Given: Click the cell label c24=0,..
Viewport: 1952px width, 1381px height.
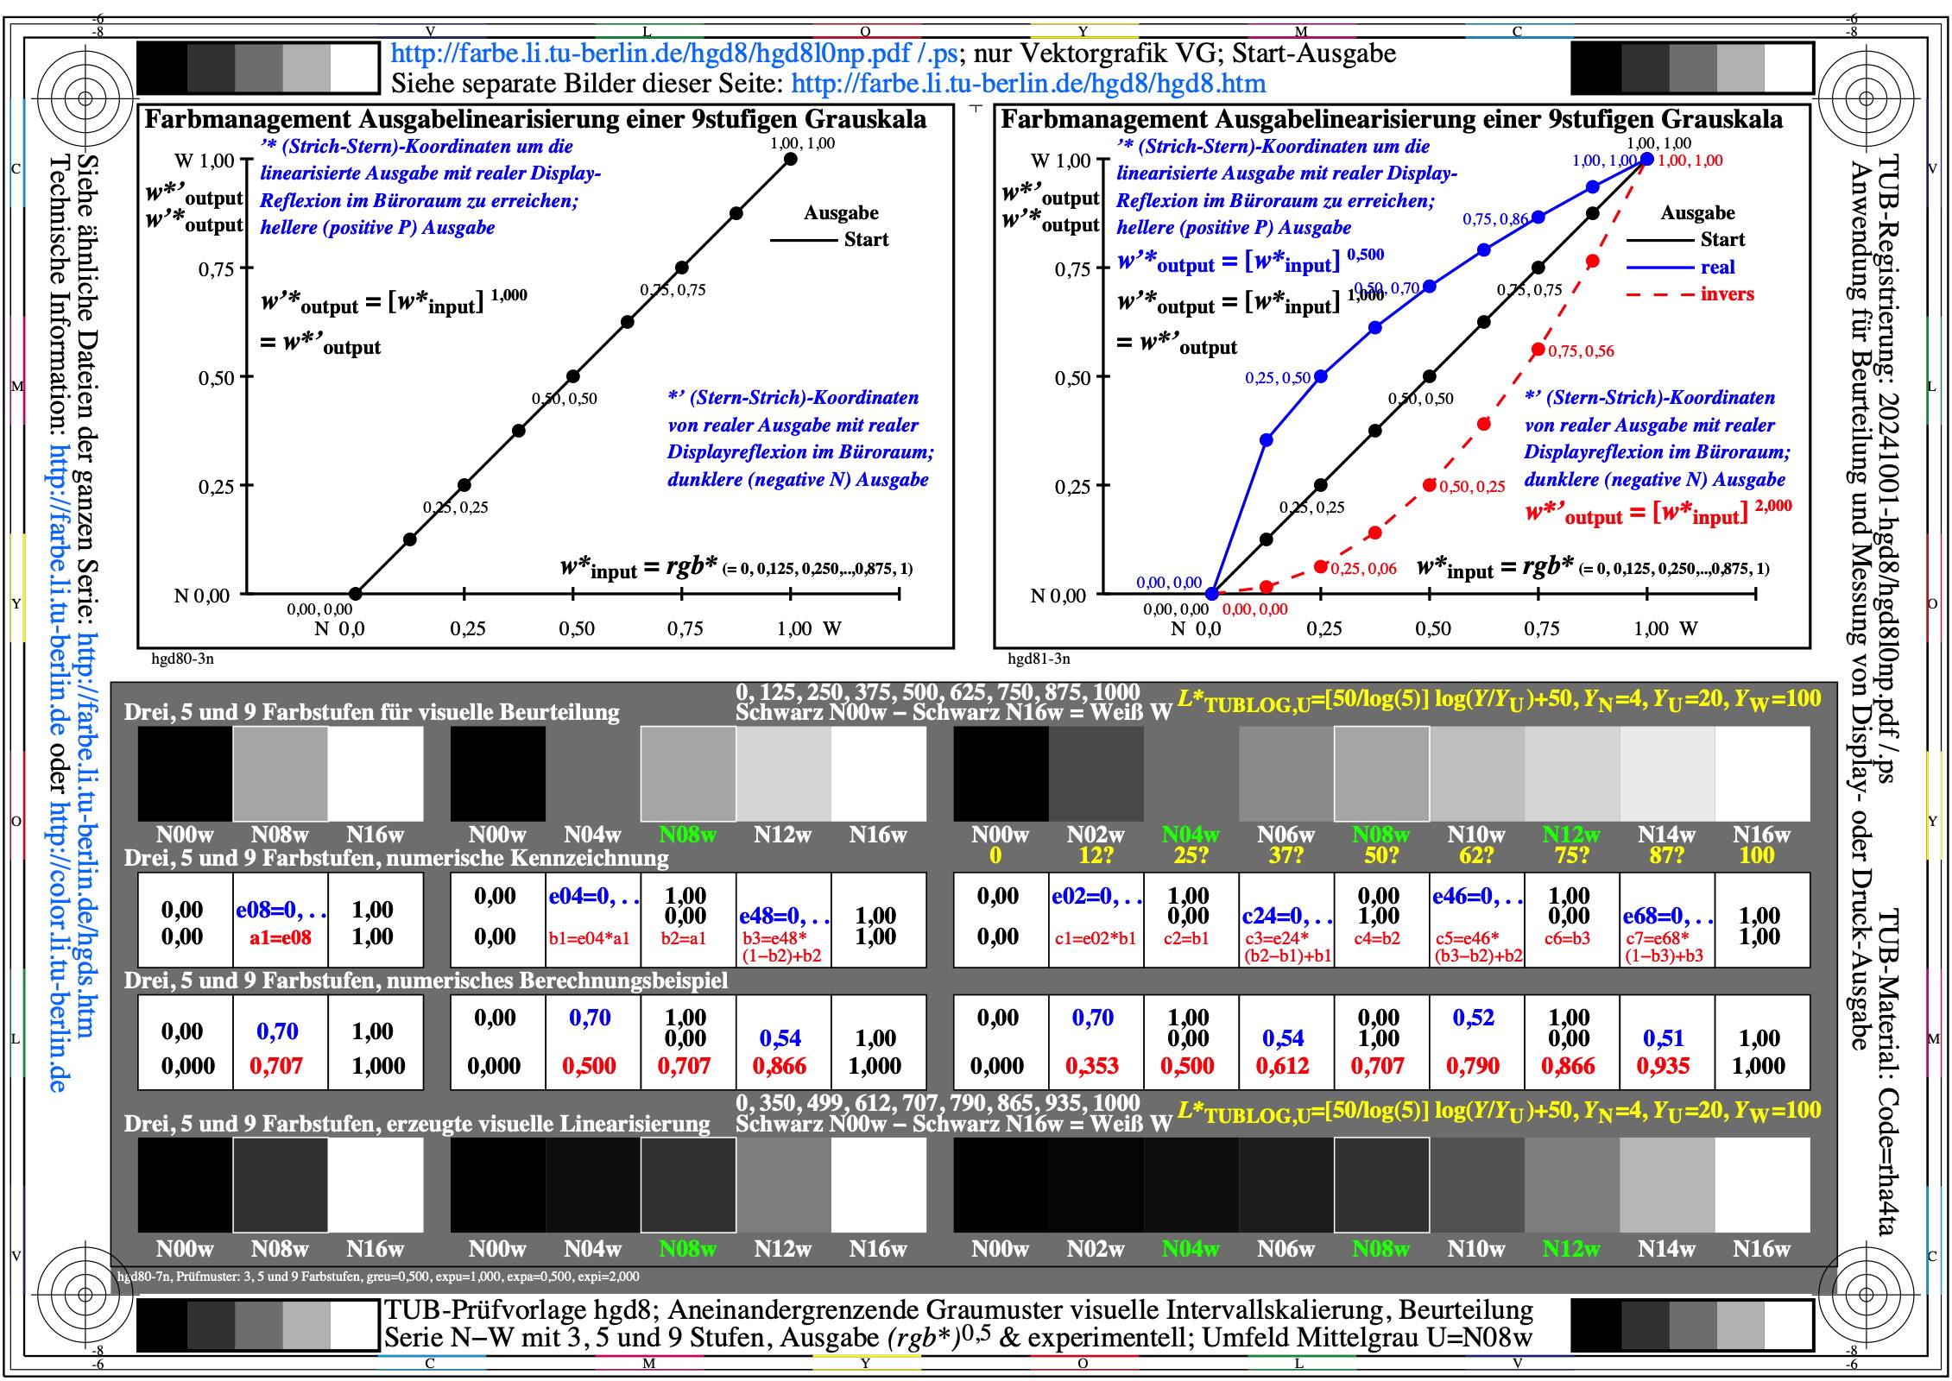Looking at the screenshot, I should (x=1286, y=917).
